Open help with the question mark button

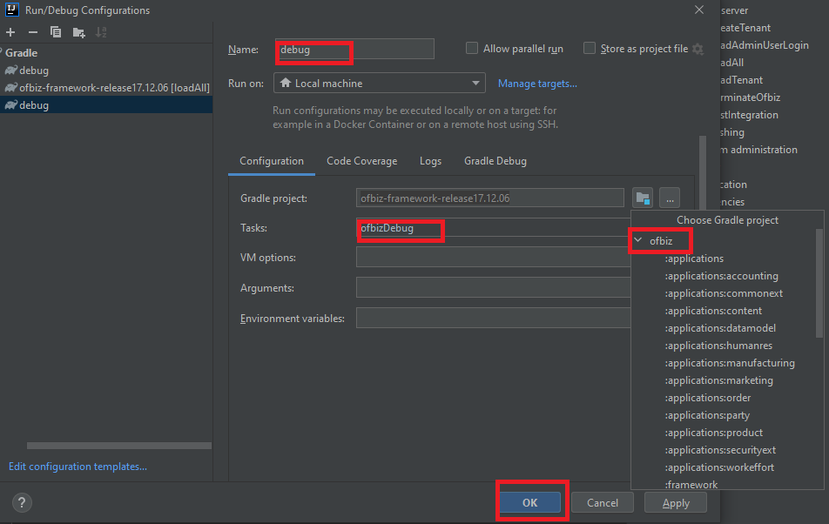tap(22, 502)
